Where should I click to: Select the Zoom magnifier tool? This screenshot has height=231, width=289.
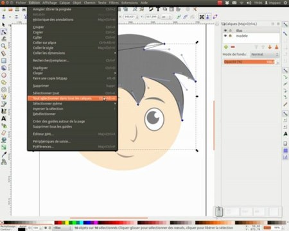pyautogui.click(x=4, y=46)
